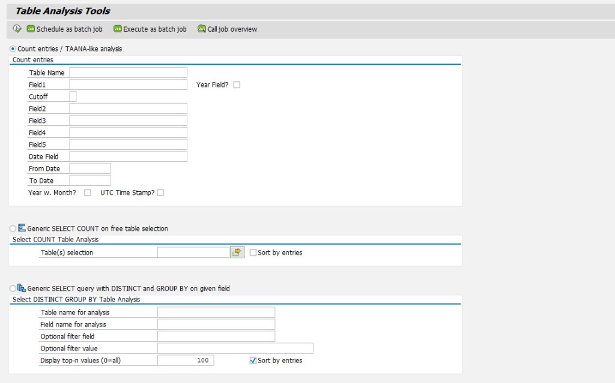Click the multiple selection arrow for Table(s) selection

[x=236, y=252]
